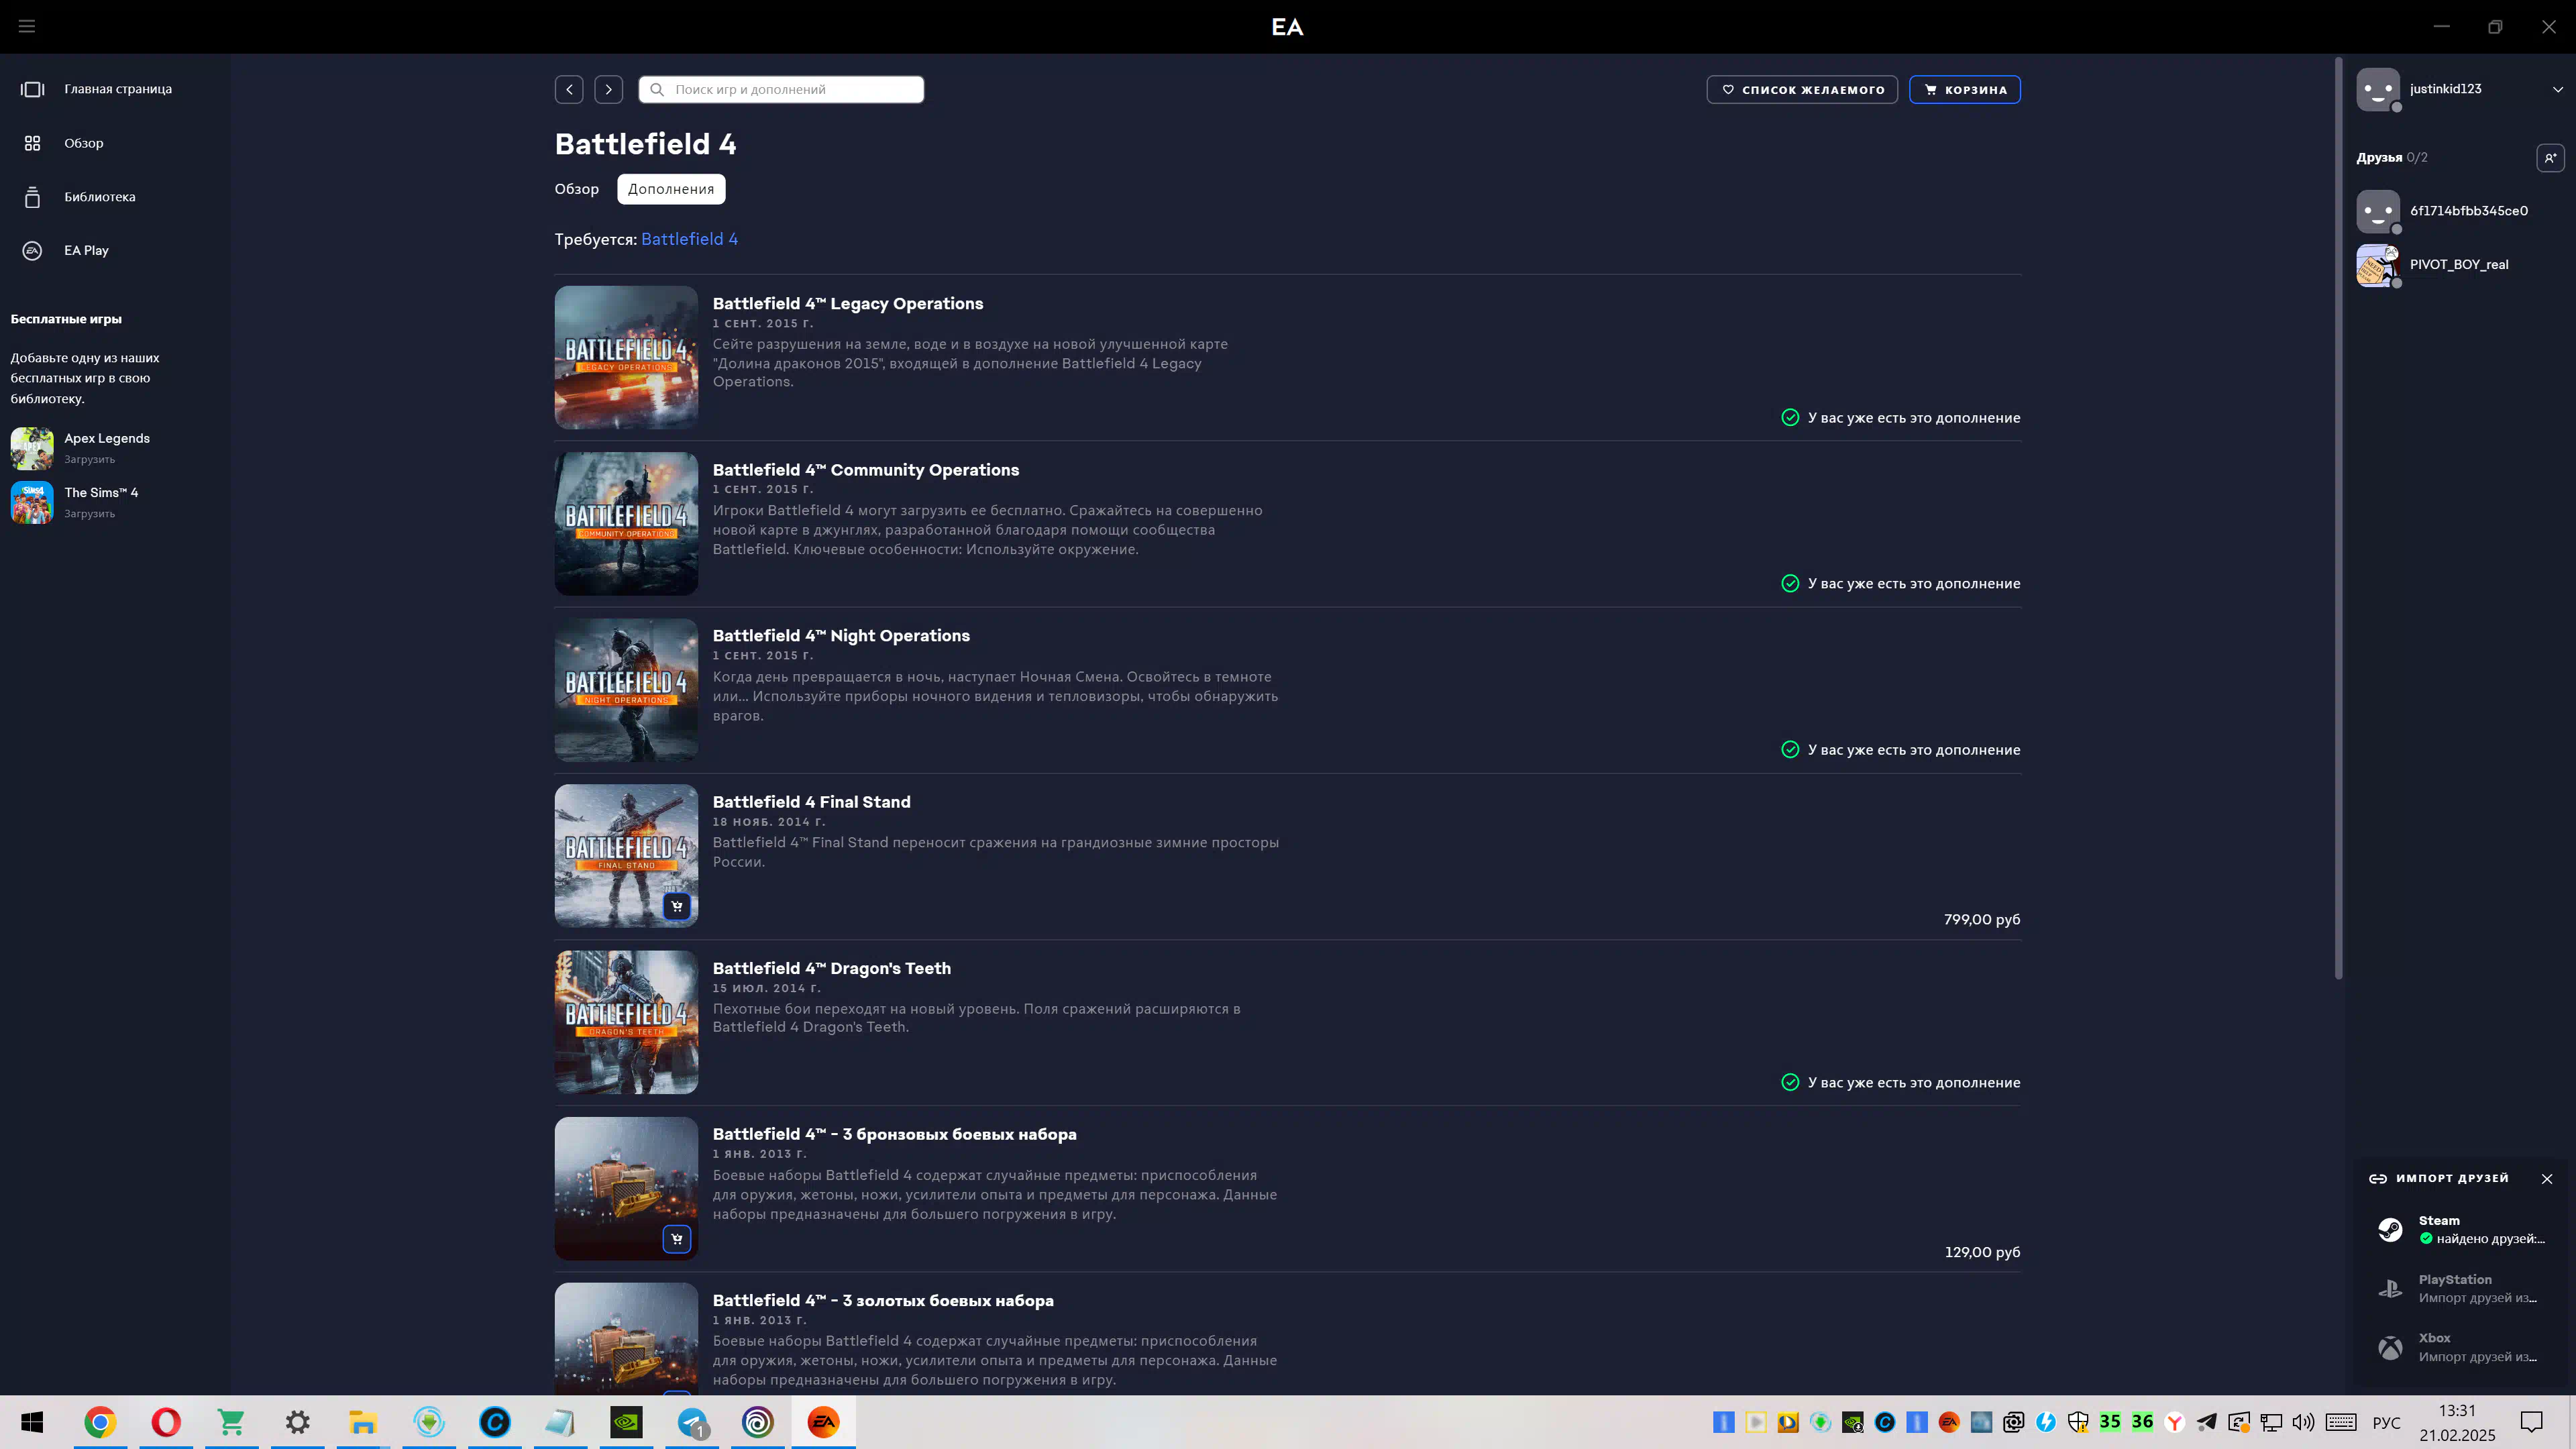Image resolution: width=2576 pixels, height=1449 pixels.
Task: Open Battlefield 4 Final Stand title link
Action: pyautogui.click(x=812, y=802)
